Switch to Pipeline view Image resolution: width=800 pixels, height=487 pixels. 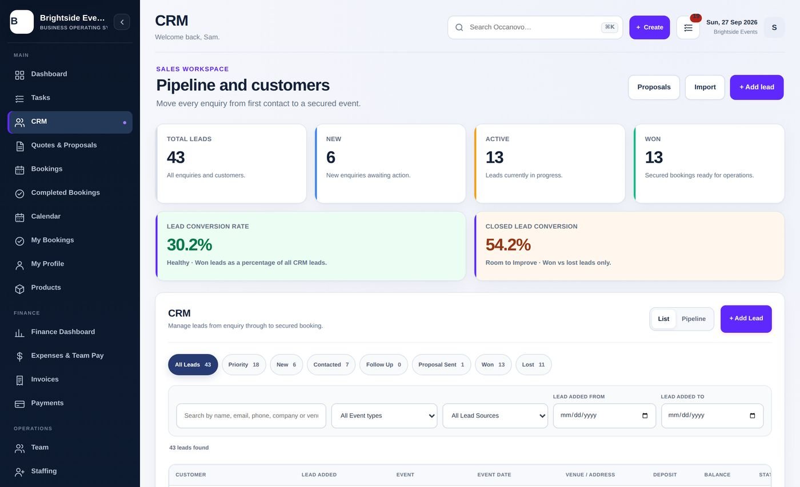click(x=694, y=319)
